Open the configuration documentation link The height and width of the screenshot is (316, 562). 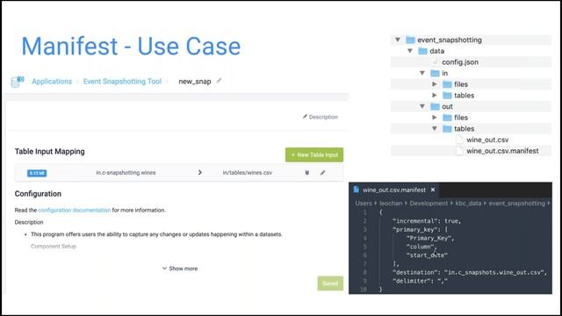tap(74, 210)
